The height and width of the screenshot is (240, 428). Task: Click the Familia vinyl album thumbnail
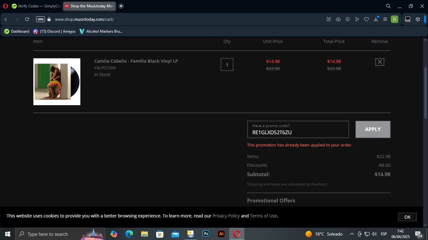point(57,82)
